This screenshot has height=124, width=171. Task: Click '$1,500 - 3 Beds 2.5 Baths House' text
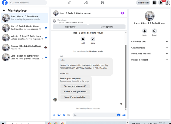pyautogui.click(x=70, y=23)
